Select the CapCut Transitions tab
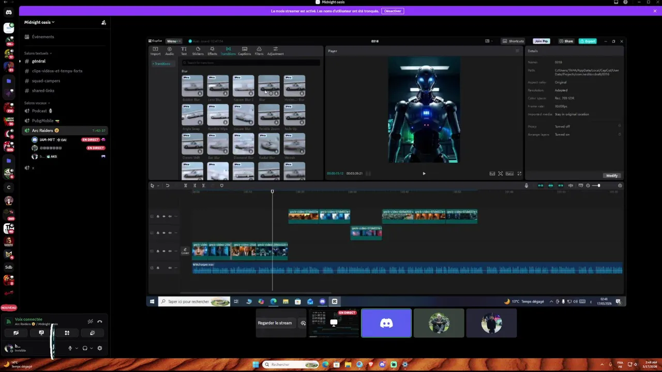This screenshot has width=662, height=372. (x=228, y=51)
